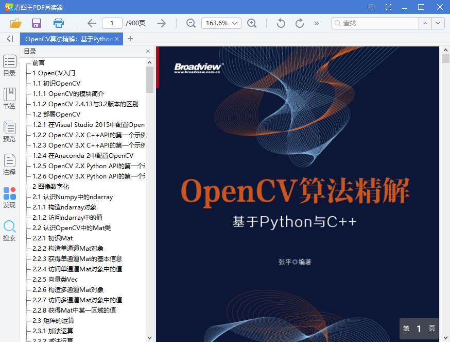Image resolution: width=450 pixels, height=342 pixels.
Task: Select outline entry 1 OpenCV入门
Action: point(54,73)
